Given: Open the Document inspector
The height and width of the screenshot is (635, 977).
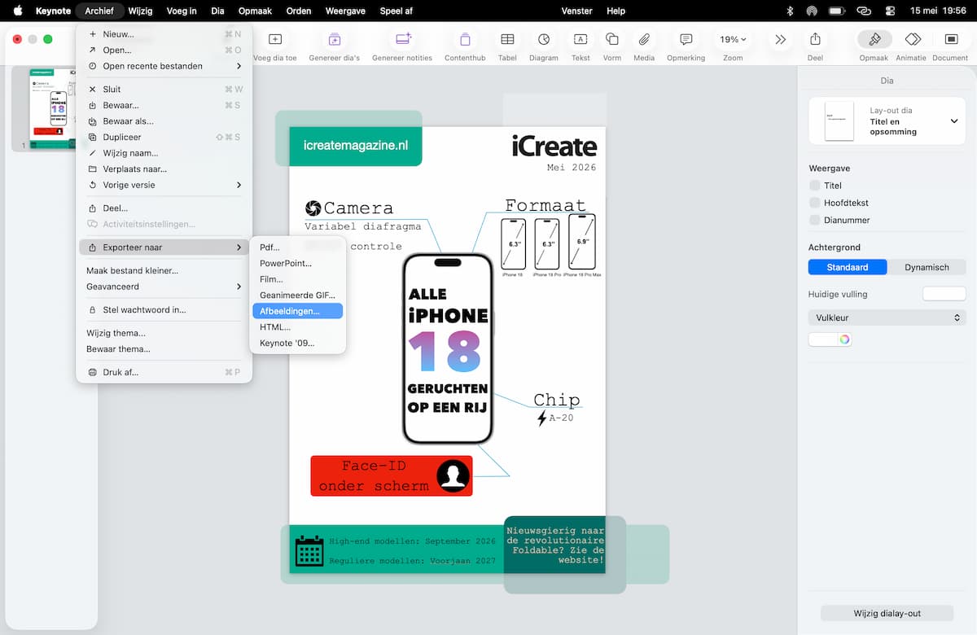Looking at the screenshot, I should pos(950,39).
